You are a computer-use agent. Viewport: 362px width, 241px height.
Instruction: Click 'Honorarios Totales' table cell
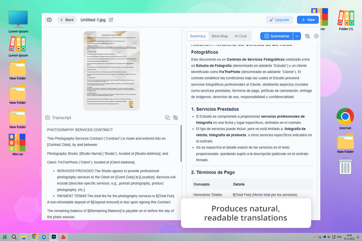pyautogui.click(x=208, y=195)
